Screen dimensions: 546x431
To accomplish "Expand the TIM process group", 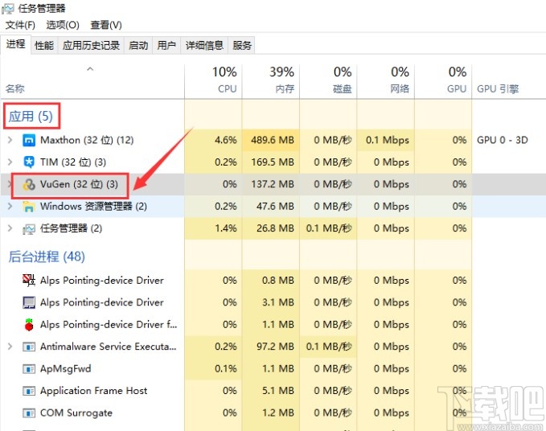I will (10, 162).
